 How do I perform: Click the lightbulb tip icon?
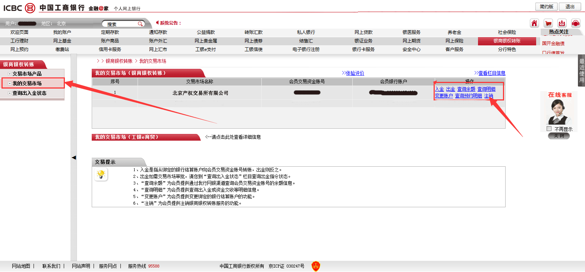[x=101, y=174]
